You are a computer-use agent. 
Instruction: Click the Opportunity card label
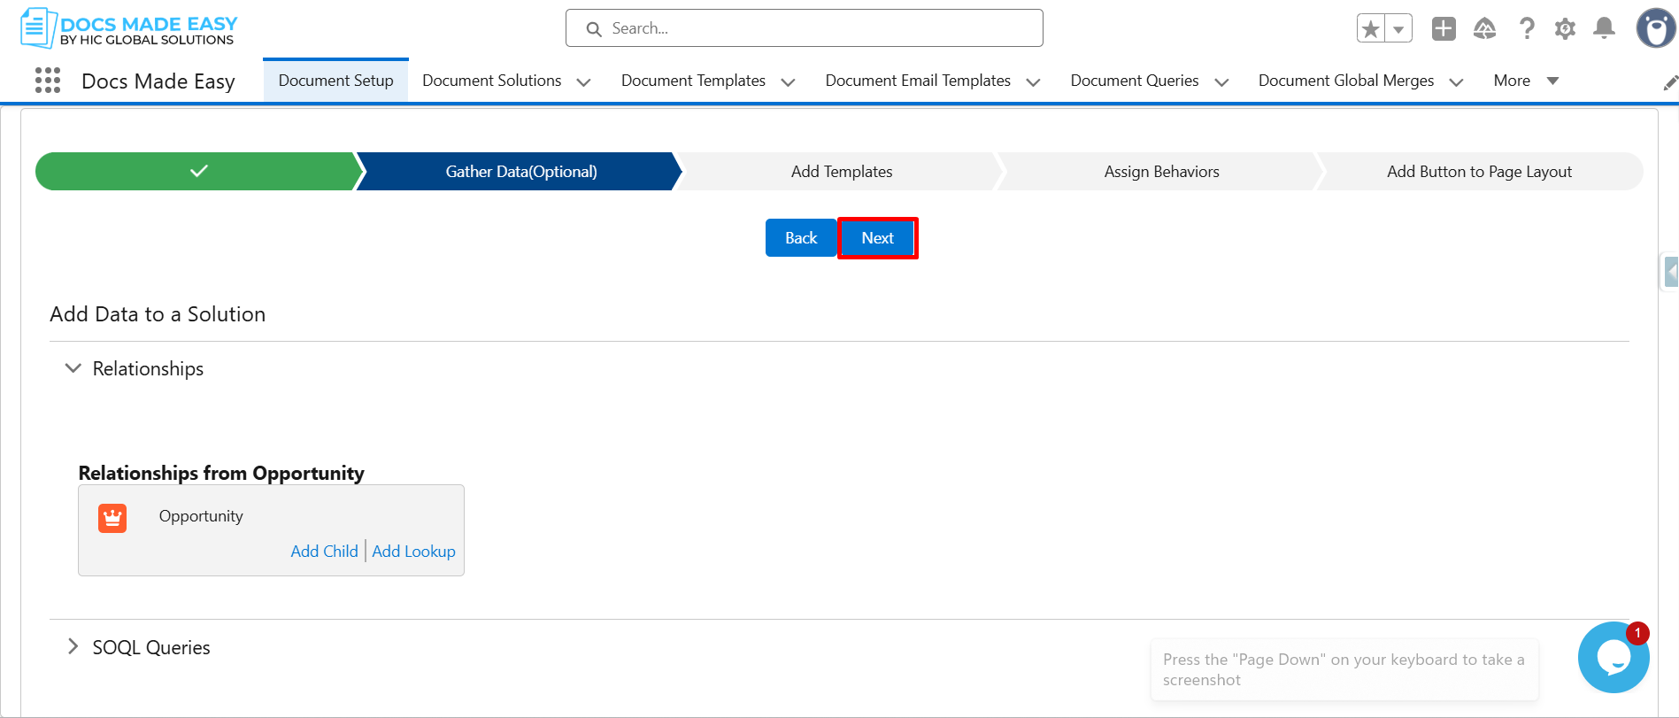pos(201,516)
